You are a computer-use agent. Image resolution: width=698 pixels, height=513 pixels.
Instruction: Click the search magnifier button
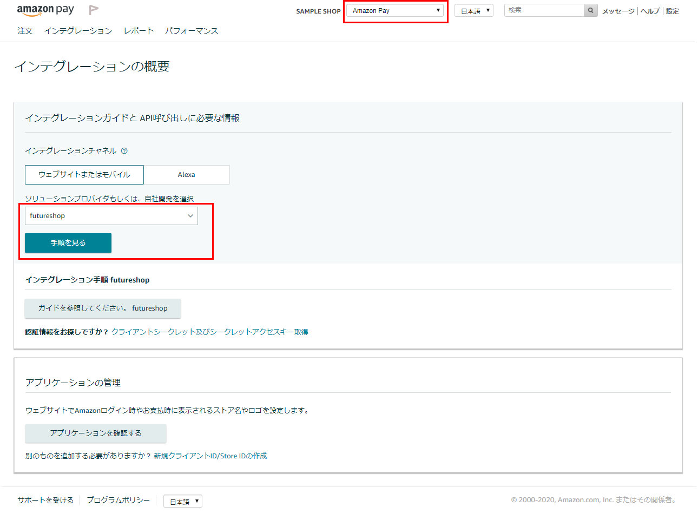[x=590, y=10]
